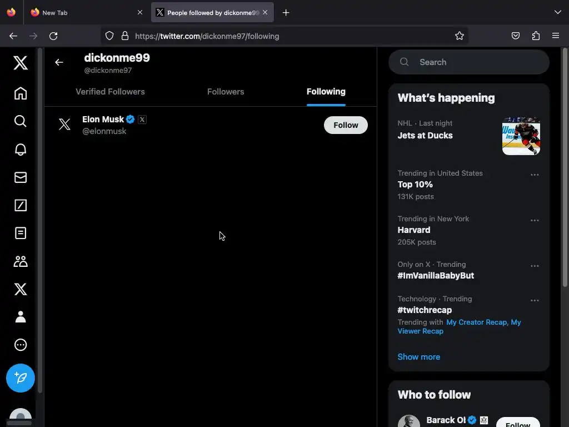The image size is (569, 427).
Task: Open #ImVanillaBabyBut trend
Action: pyautogui.click(x=436, y=276)
